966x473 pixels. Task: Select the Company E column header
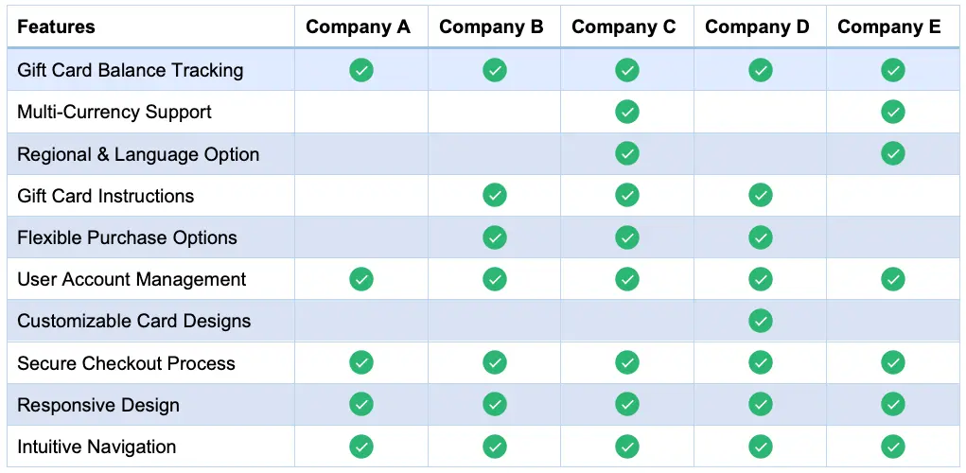click(889, 27)
